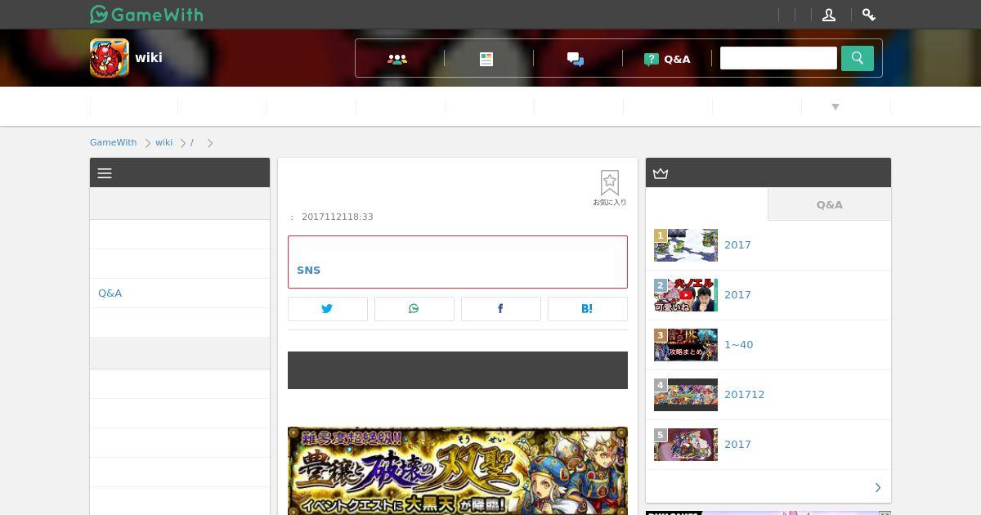
Task: Click Q&A link in left sidebar
Action: click(x=110, y=293)
